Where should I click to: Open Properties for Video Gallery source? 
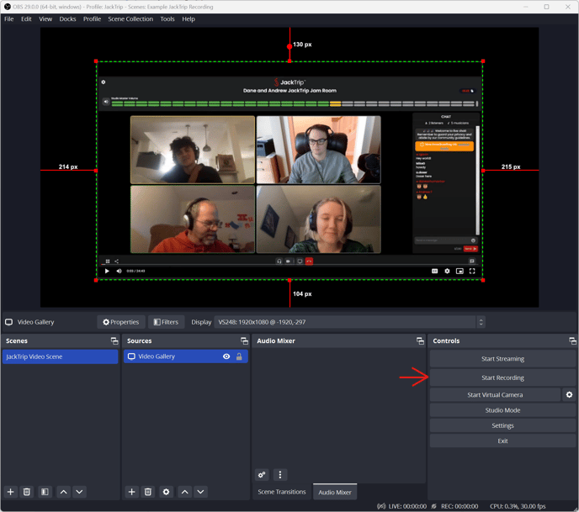click(121, 322)
